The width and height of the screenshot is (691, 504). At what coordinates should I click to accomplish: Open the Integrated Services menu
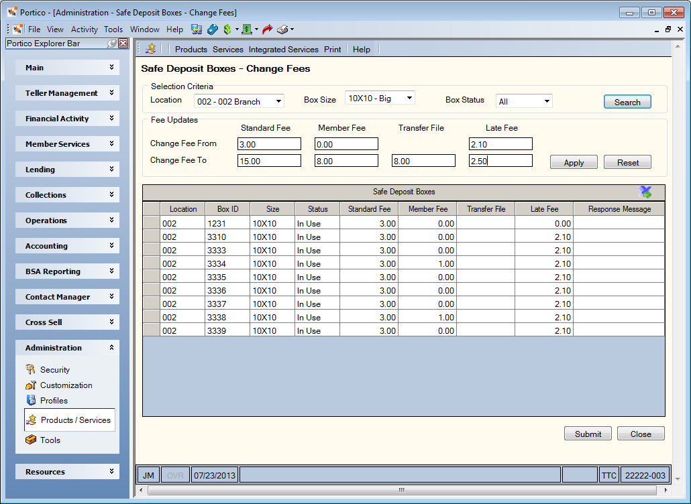tap(283, 50)
